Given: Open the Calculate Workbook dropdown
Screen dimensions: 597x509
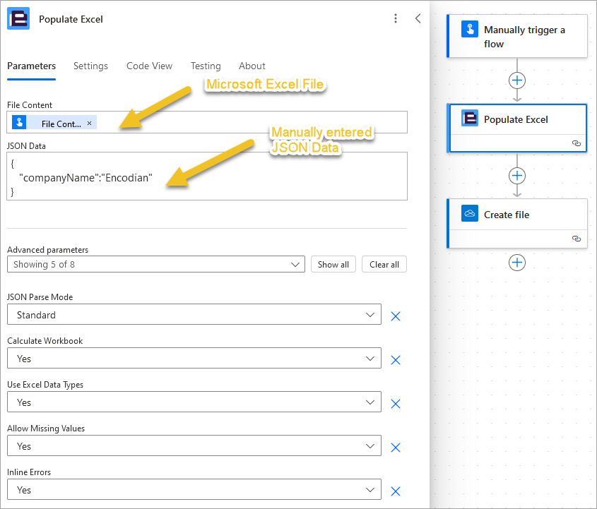Looking at the screenshot, I should (x=194, y=358).
